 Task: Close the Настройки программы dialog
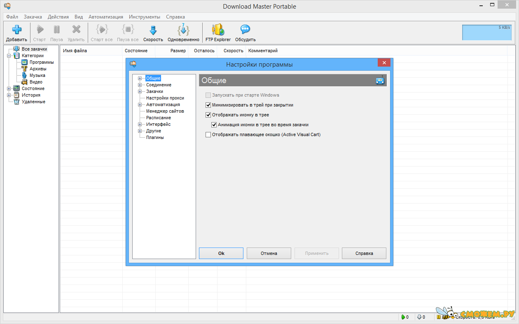pyautogui.click(x=384, y=63)
